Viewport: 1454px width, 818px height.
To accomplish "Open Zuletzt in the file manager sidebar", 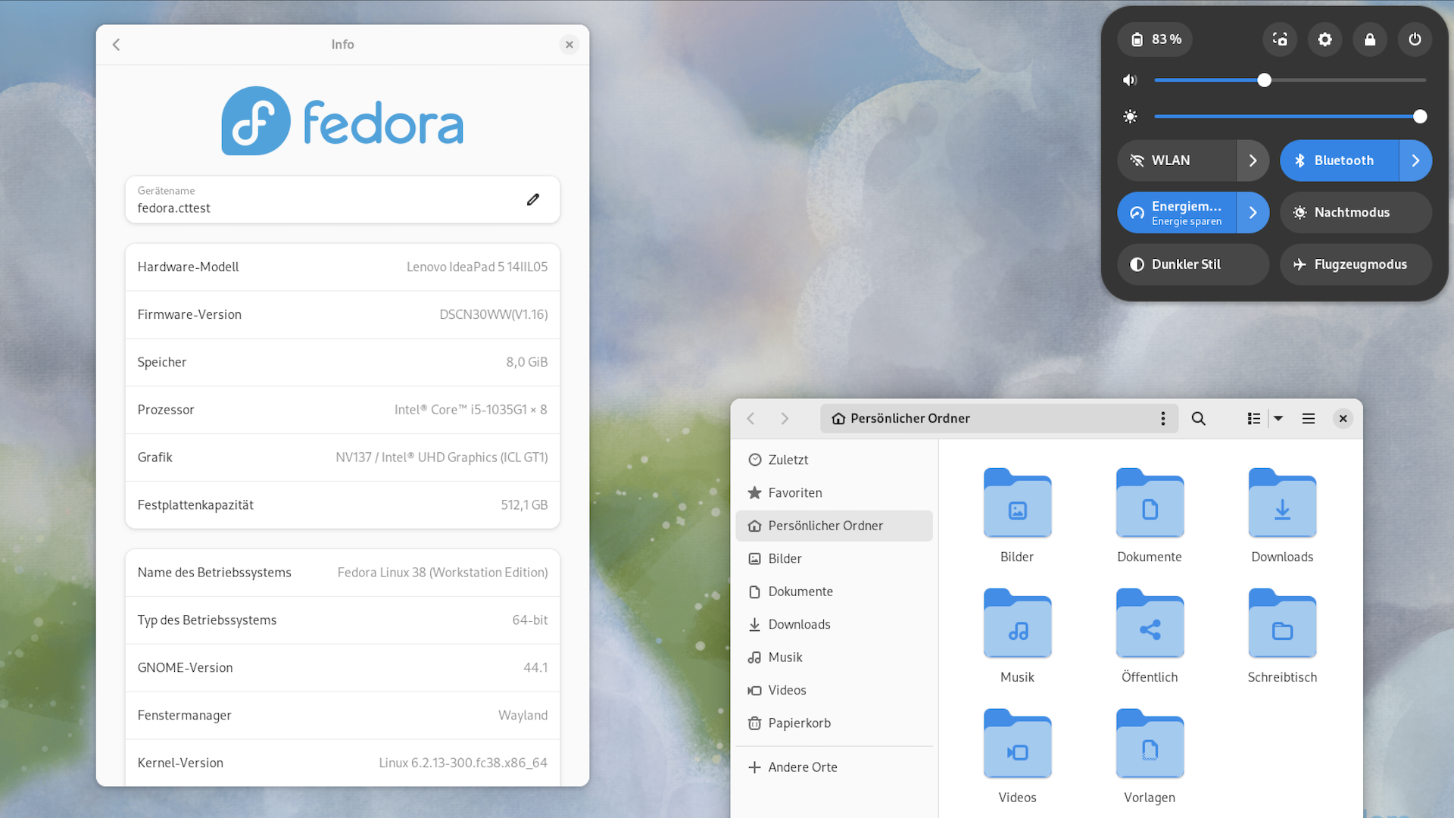I will (x=788, y=460).
